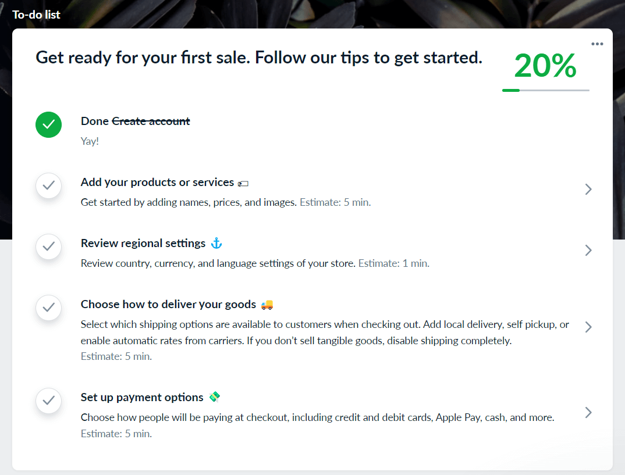The height and width of the screenshot is (475, 625).
Task: Click the green completed checkmark icon
Action: pyautogui.click(x=48, y=124)
